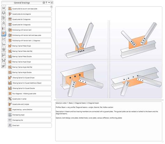Open settings from the palette title bar
The width and height of the screenshot is (165, 144).
point(44,2)
